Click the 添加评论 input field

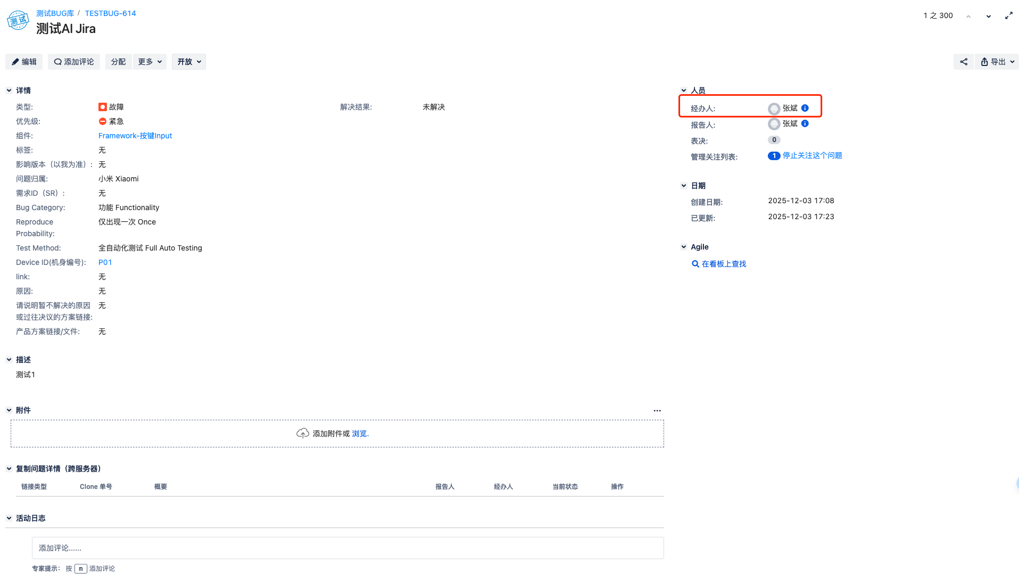tap(348, 548)
